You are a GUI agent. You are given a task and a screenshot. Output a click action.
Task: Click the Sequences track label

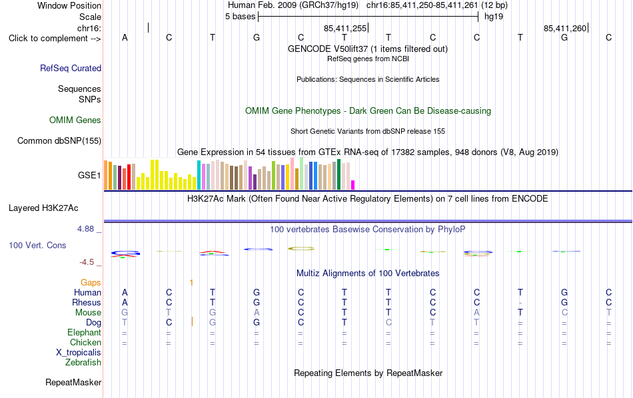tap(79, 89)
